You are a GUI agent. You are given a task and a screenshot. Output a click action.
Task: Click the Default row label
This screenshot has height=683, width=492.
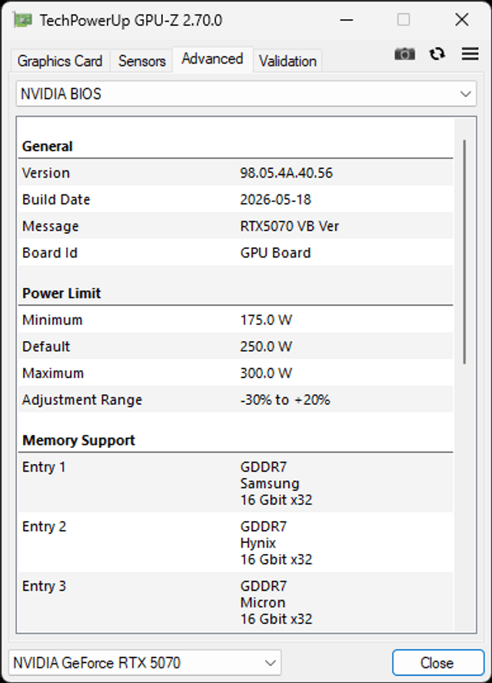tap(46, 346)
